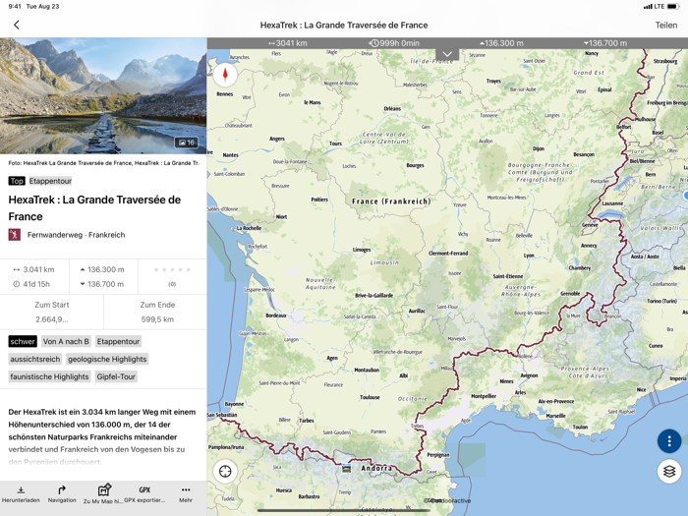Select the geologische Highlights tag
The image size is (688, 516).
tap(107, 359)
